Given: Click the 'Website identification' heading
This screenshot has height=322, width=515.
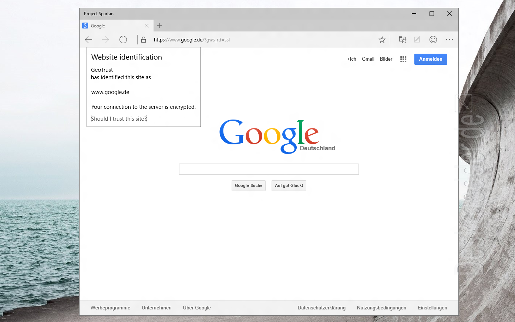Looking at the screenshot, I should [x=127, y=57].
